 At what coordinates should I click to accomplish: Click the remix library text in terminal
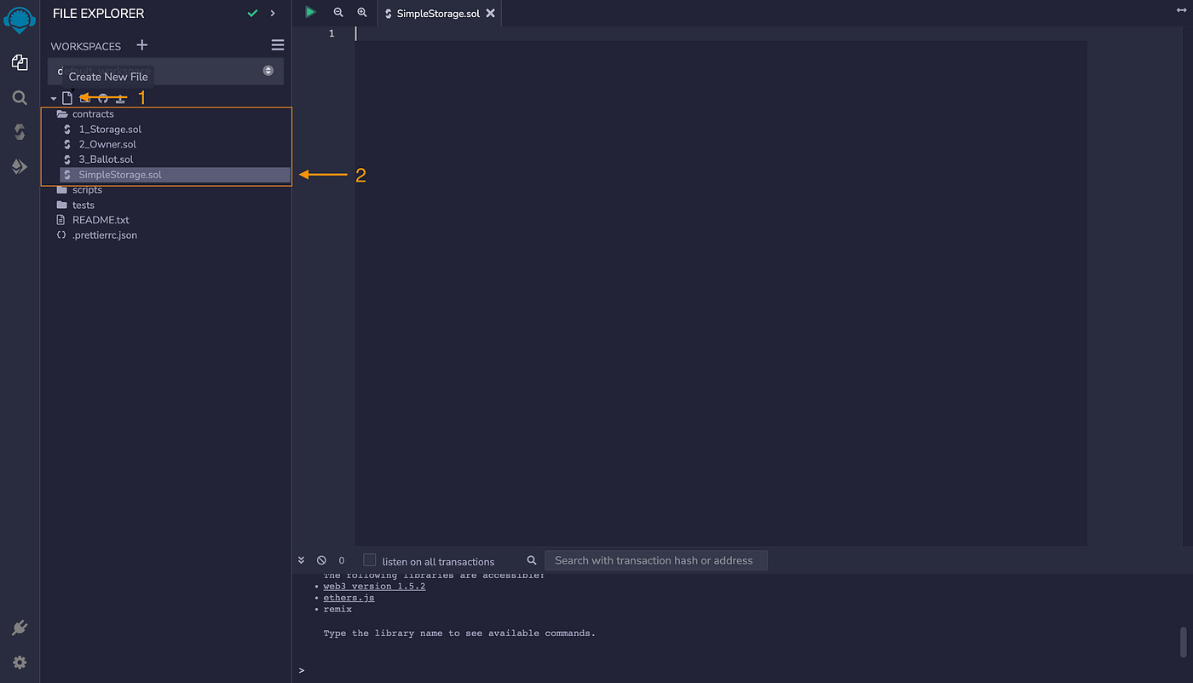click(x=337, y=610)
